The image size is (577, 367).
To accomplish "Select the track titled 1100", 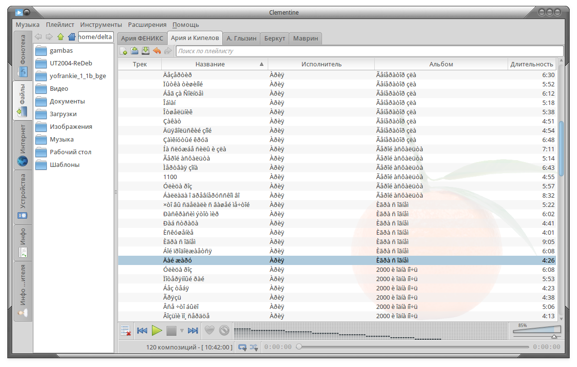I will [337, 177].
